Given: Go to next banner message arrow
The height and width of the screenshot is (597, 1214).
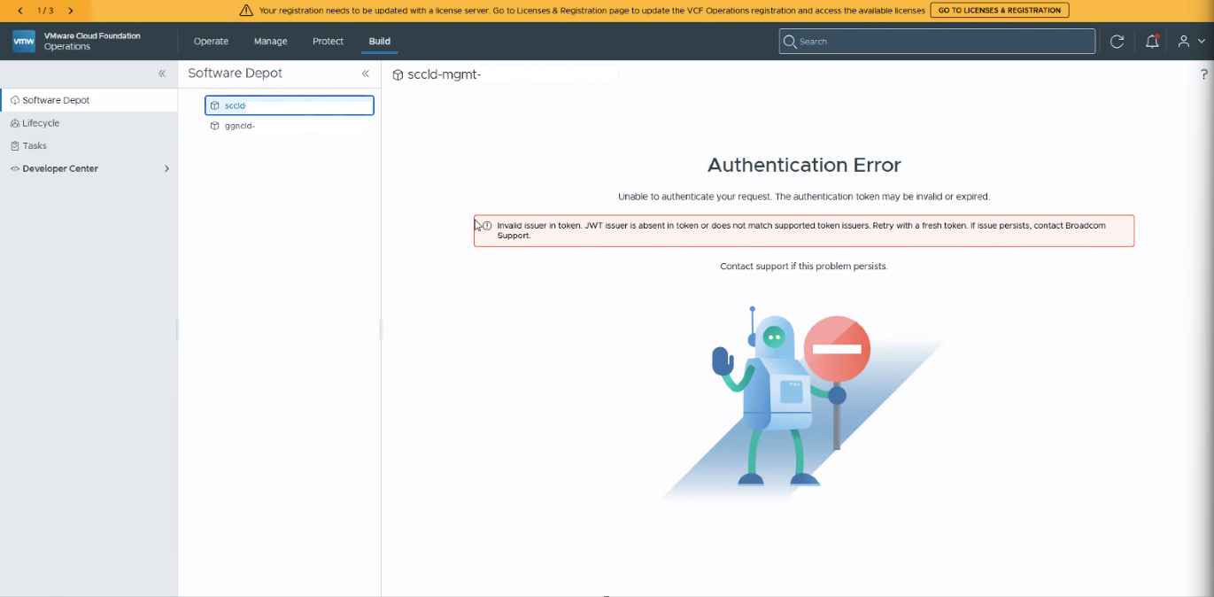Looking at the screenshot, I should tap(71, 11).
